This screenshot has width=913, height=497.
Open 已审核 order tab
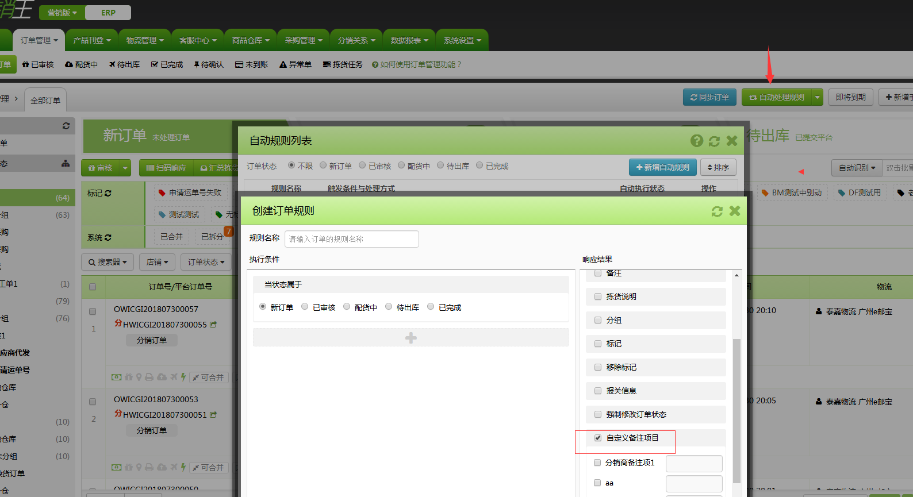38,64
